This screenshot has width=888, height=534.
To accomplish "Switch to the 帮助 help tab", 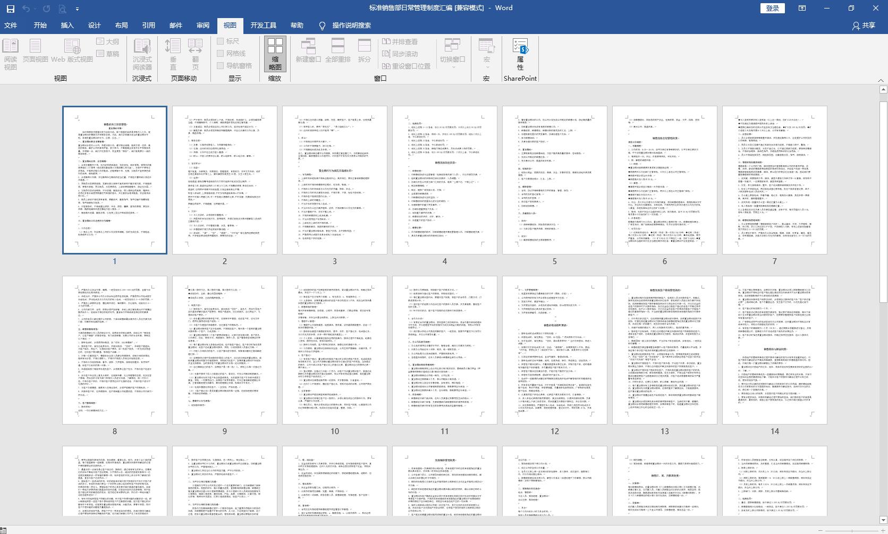I will (297, 26).
